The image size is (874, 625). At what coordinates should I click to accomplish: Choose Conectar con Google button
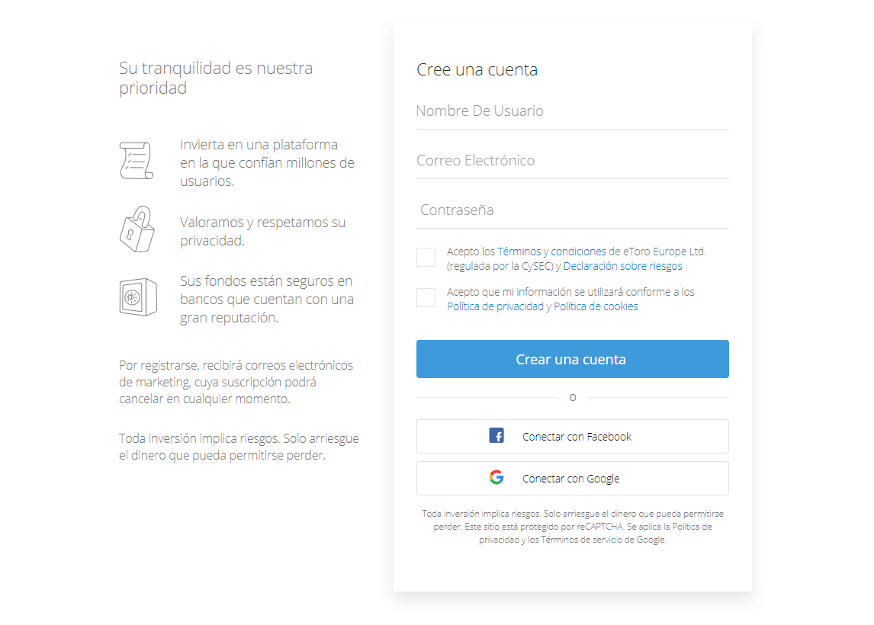click(573, 479)
